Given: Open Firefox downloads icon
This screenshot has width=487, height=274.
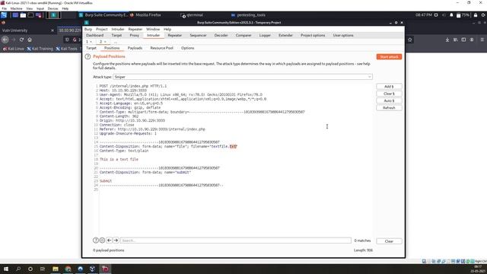Looking at the screenshot, I should [x=447, y=40].
